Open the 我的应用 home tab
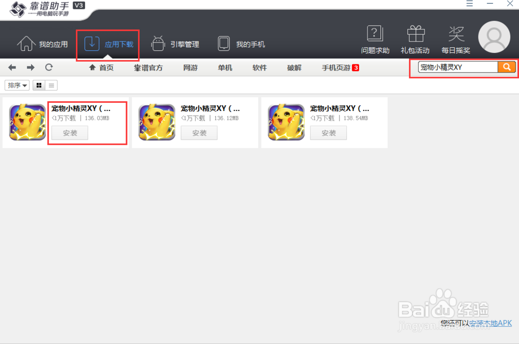Image resolution: width=519 pixels, height=344 pixels. pos(43,44)
